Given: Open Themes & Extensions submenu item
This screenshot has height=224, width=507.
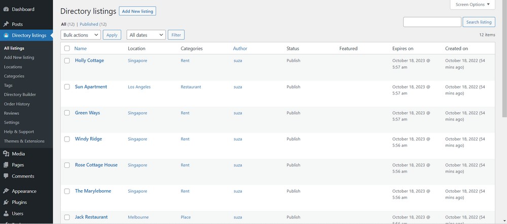Looking at the screenshot, I should (24, 141).
